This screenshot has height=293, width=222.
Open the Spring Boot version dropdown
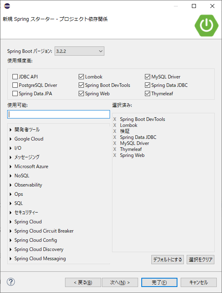[x=79, y=51]
